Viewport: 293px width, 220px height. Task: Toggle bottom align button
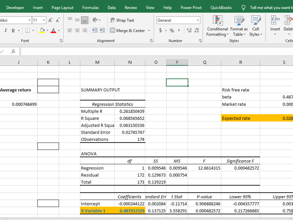coord(84,20)
